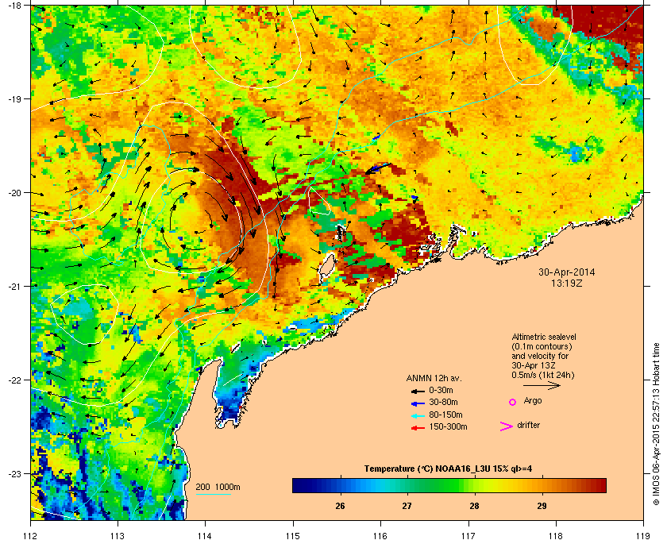Click the Temperature NOAA16_L3U colorbar title
This screenshot has height=540, width=667.
[448, 469]
